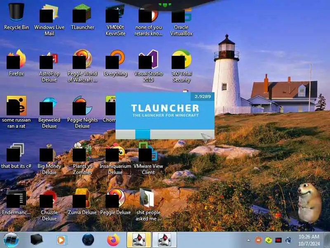Show hidden system tray icons
The width and height of the screenshot is (330, 248).
(x=249, y=240)
